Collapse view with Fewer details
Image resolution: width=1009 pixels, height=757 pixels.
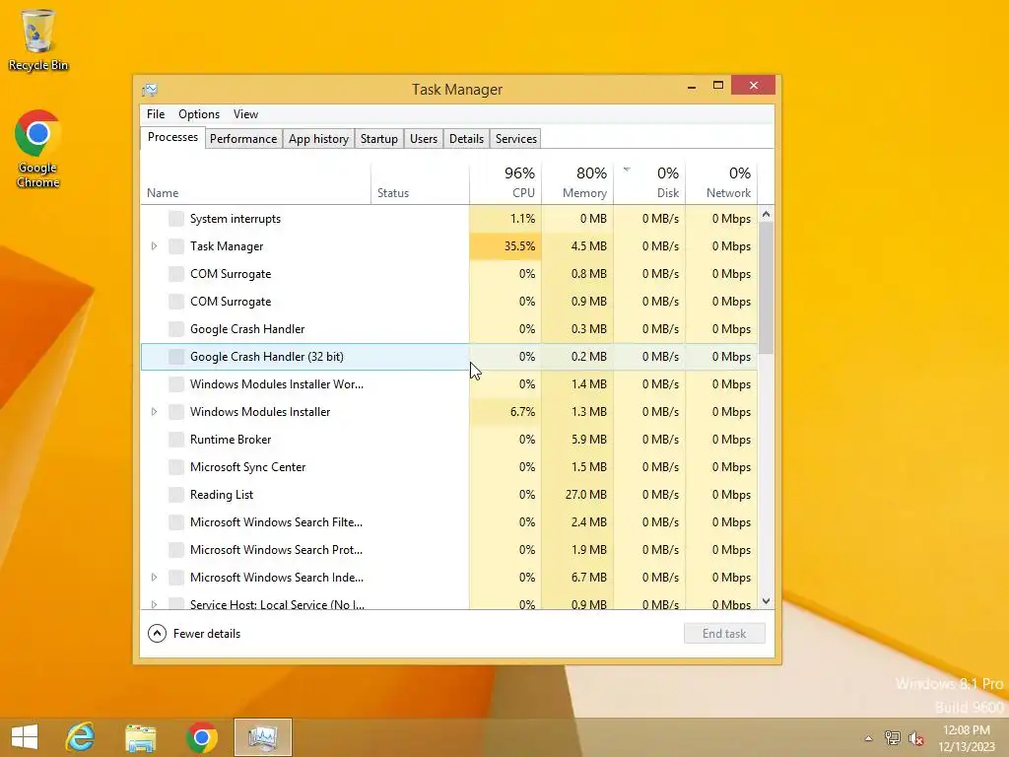tap(194, 634)
